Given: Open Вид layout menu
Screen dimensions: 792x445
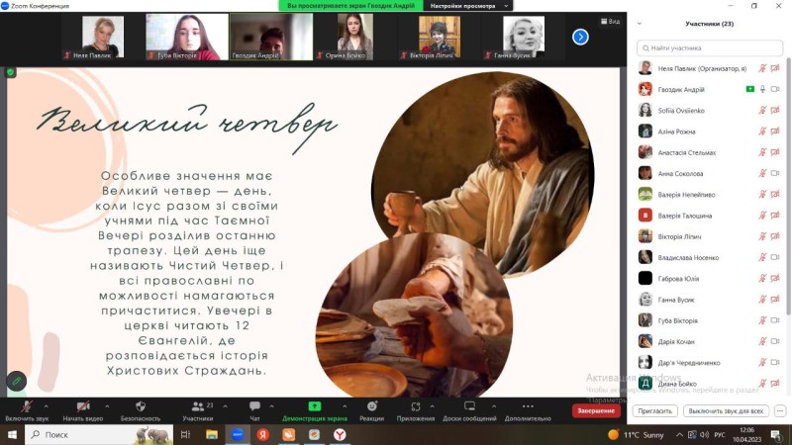Looking at the screenshot, I should [610, 21].
